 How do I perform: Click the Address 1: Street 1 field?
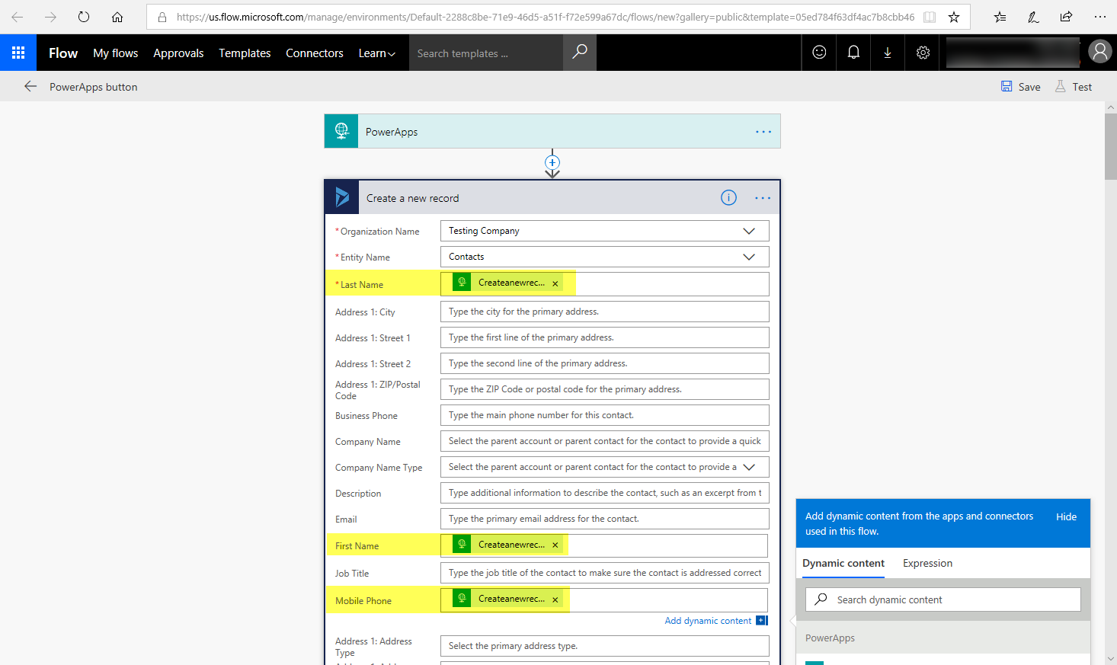(604, 337)
